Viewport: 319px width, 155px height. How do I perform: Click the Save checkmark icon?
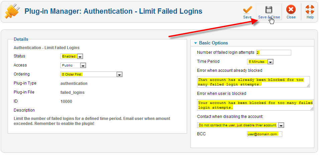[x=247, y=9]
